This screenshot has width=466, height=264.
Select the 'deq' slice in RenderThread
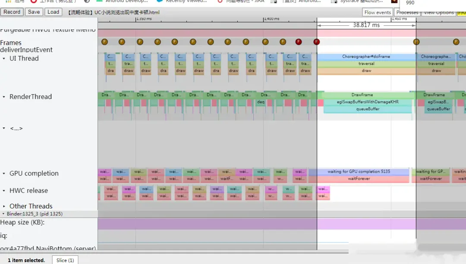pyautogui.click(x=261, y=102)
